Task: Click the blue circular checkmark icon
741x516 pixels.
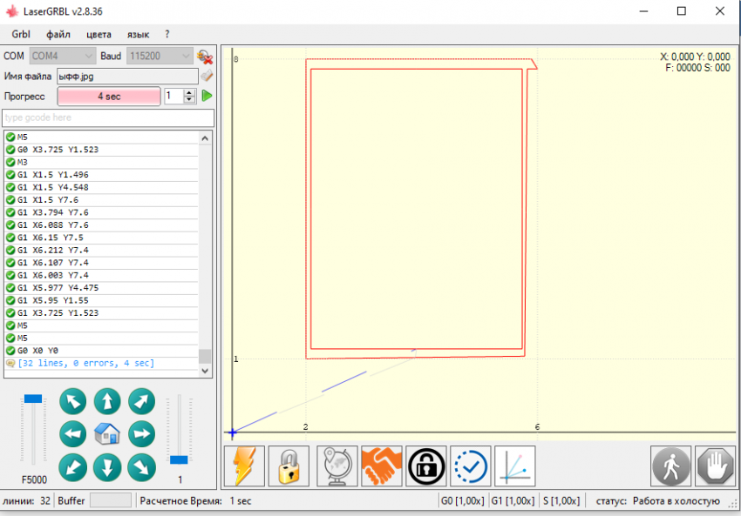Action: (x=471, y=466)
